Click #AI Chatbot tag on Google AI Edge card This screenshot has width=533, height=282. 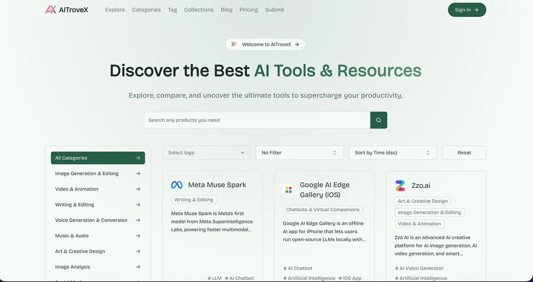(x=298, y=268)
